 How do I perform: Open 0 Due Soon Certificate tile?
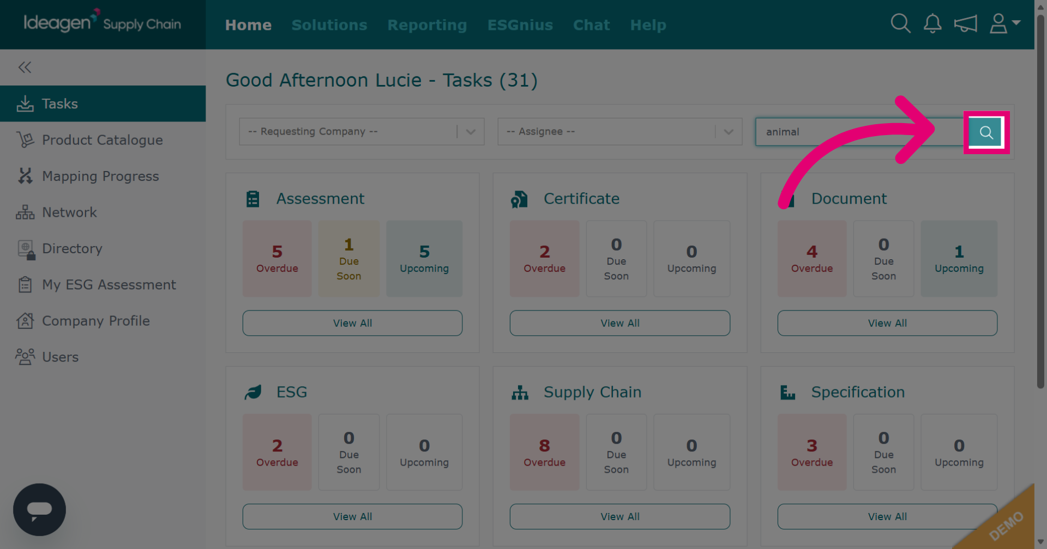click(616, 259)
